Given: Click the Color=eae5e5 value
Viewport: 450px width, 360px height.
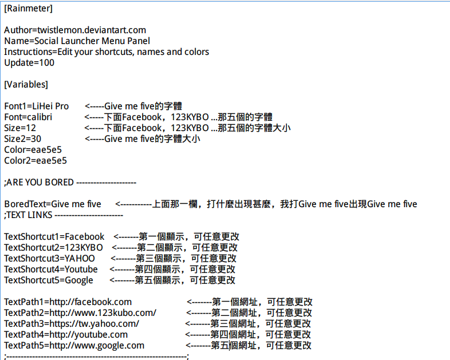Looking at the screenshot, I should (33, 150).
